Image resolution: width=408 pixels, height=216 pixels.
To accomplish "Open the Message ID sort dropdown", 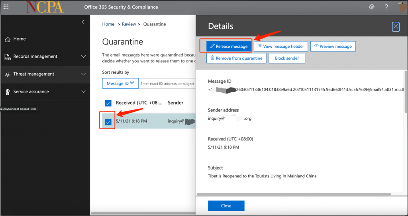I will pyautogui.click(x=120, y=84).
